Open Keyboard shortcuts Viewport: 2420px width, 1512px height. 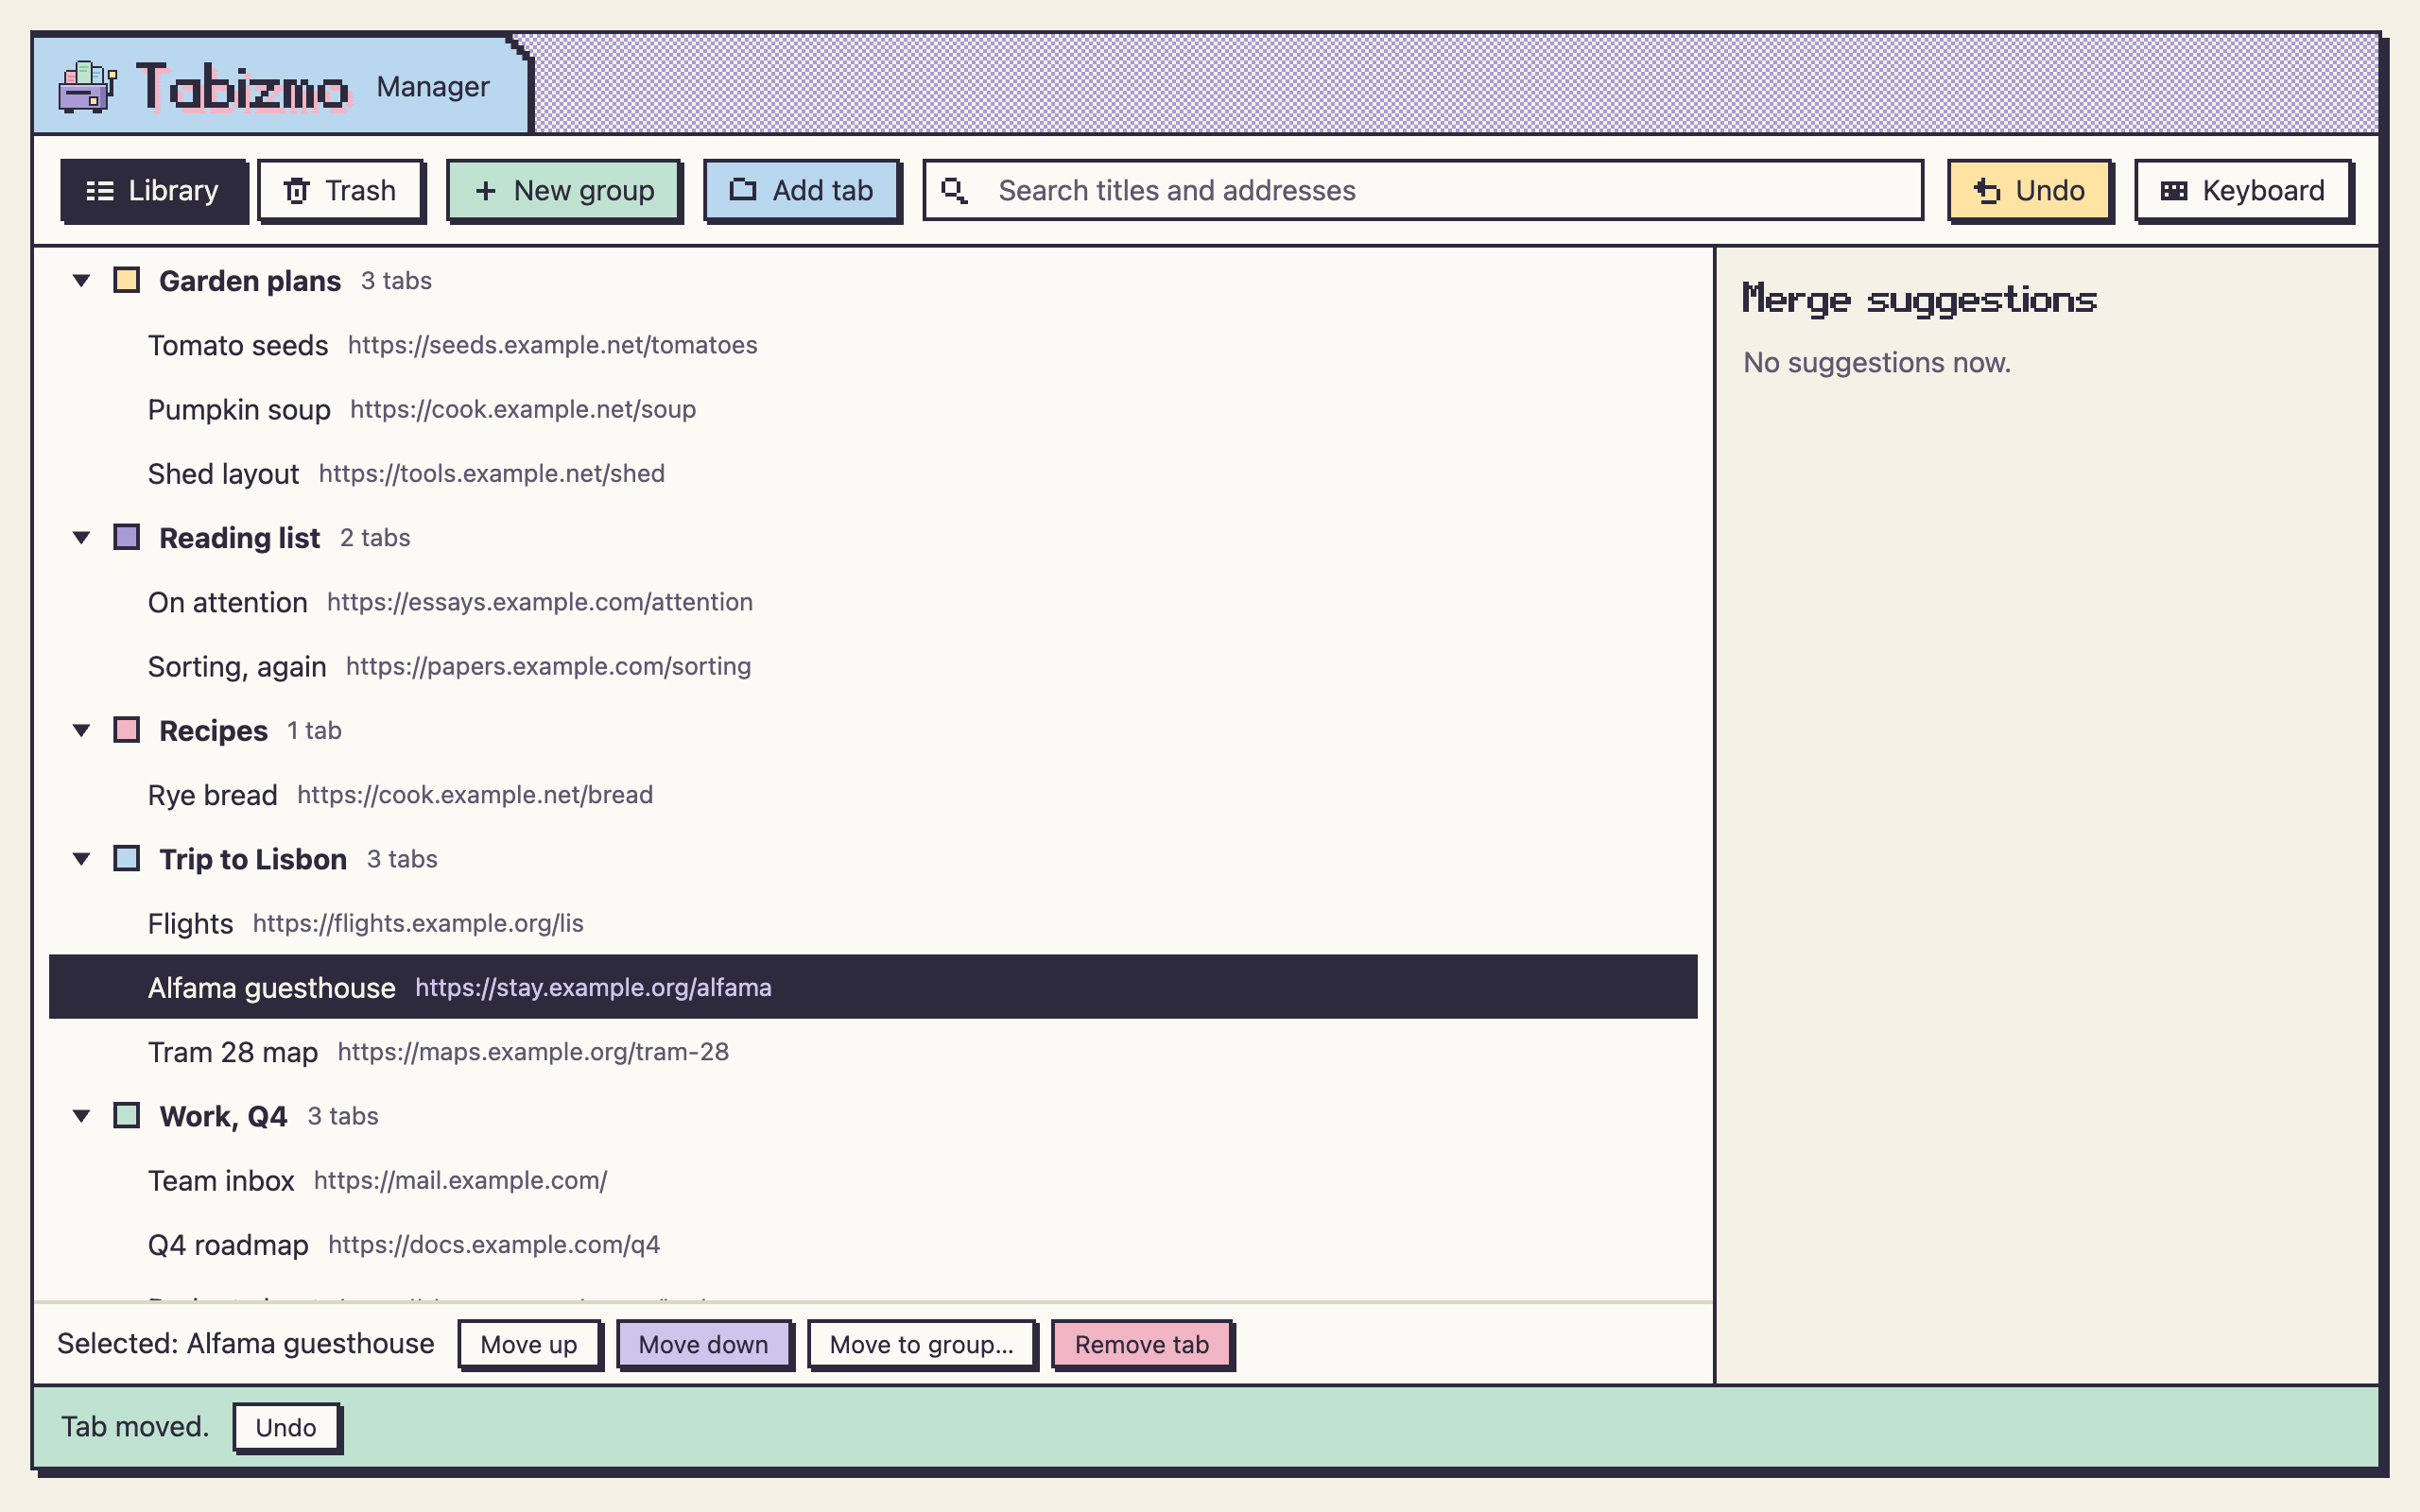2243,190
